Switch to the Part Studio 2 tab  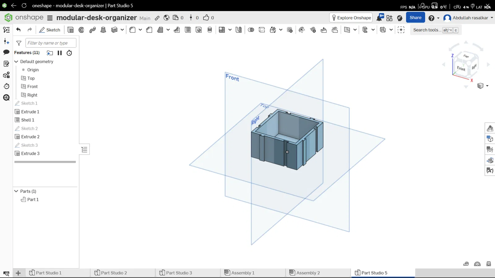tap(110, 273)
